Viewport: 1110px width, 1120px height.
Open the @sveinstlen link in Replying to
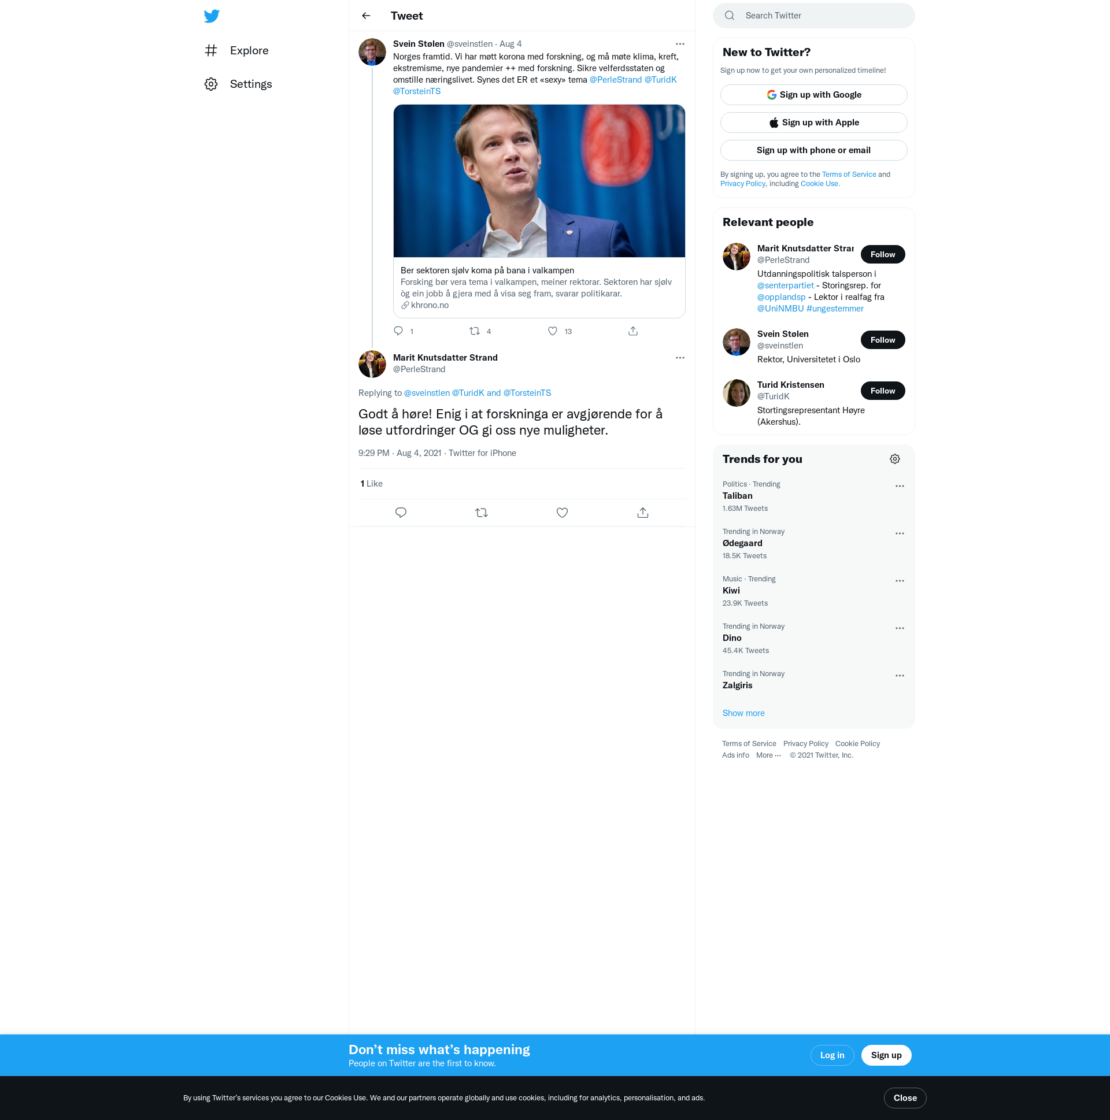click(426, 393)
